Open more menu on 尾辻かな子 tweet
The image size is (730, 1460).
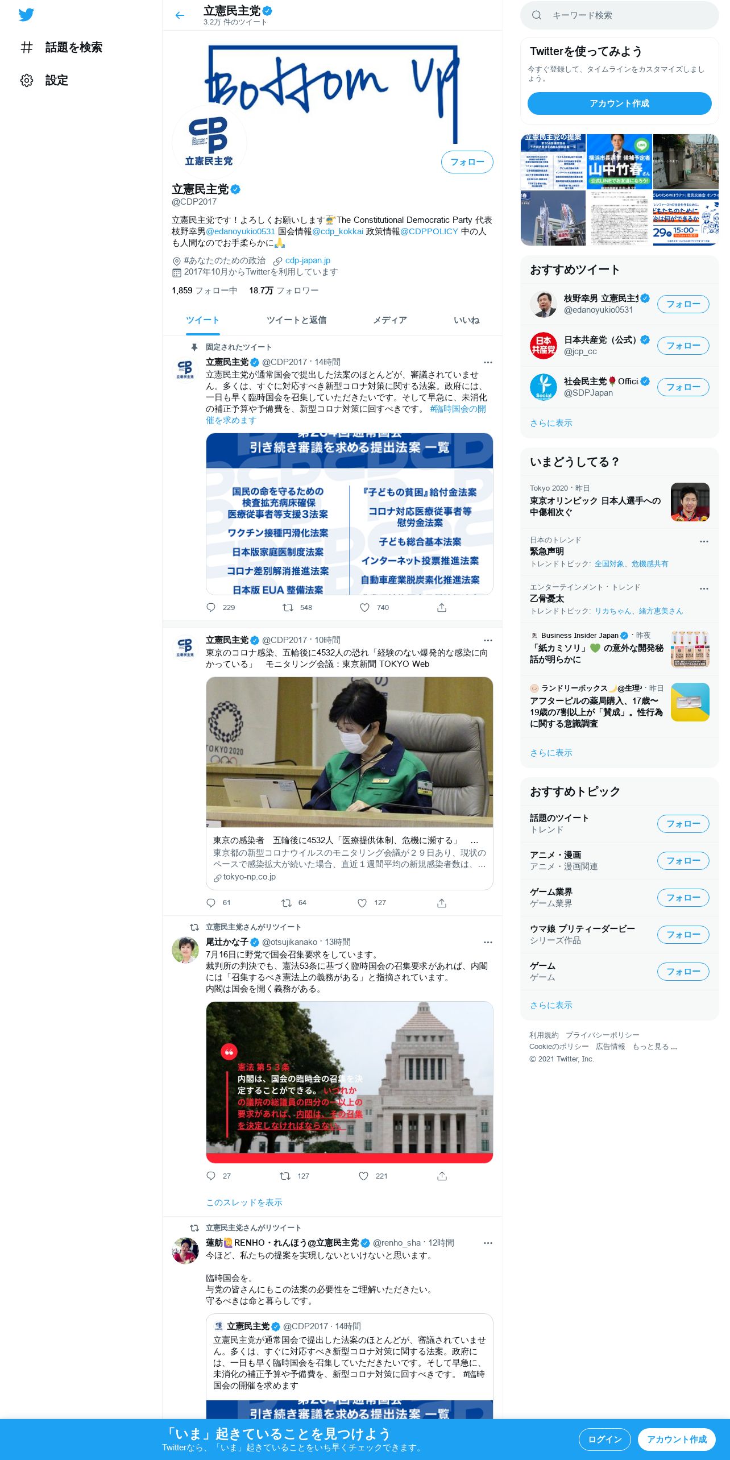(488, 942)
